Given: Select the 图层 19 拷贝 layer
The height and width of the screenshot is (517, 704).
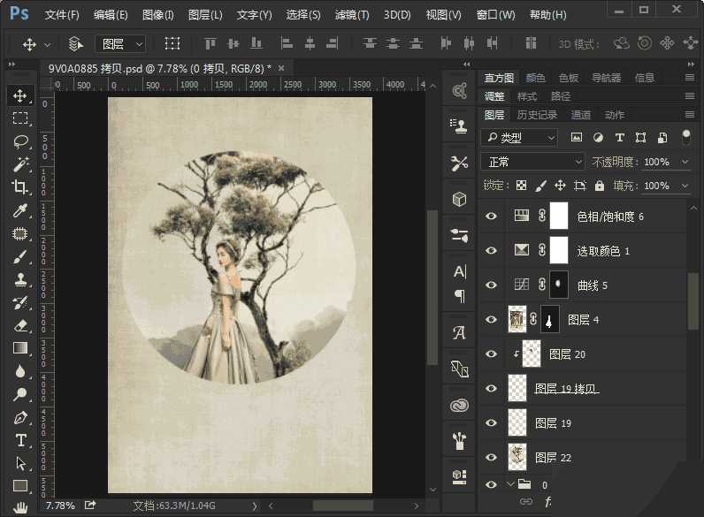Looking at the screenshot, I should pyautogui.click(x=566, y=389).
